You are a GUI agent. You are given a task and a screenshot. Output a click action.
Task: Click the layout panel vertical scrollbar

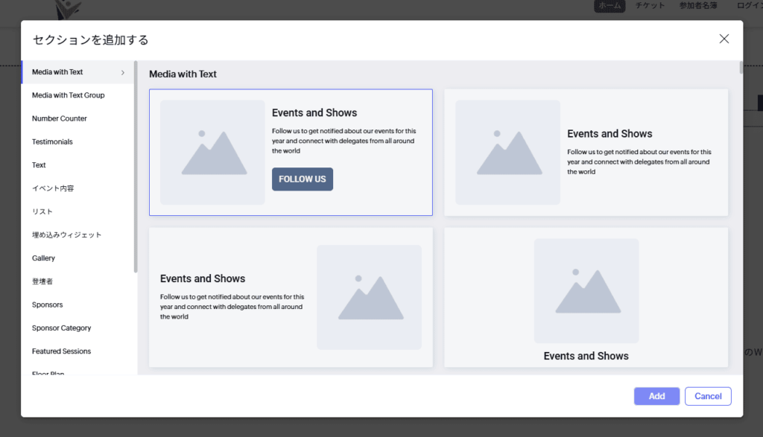tap(741, 68)
